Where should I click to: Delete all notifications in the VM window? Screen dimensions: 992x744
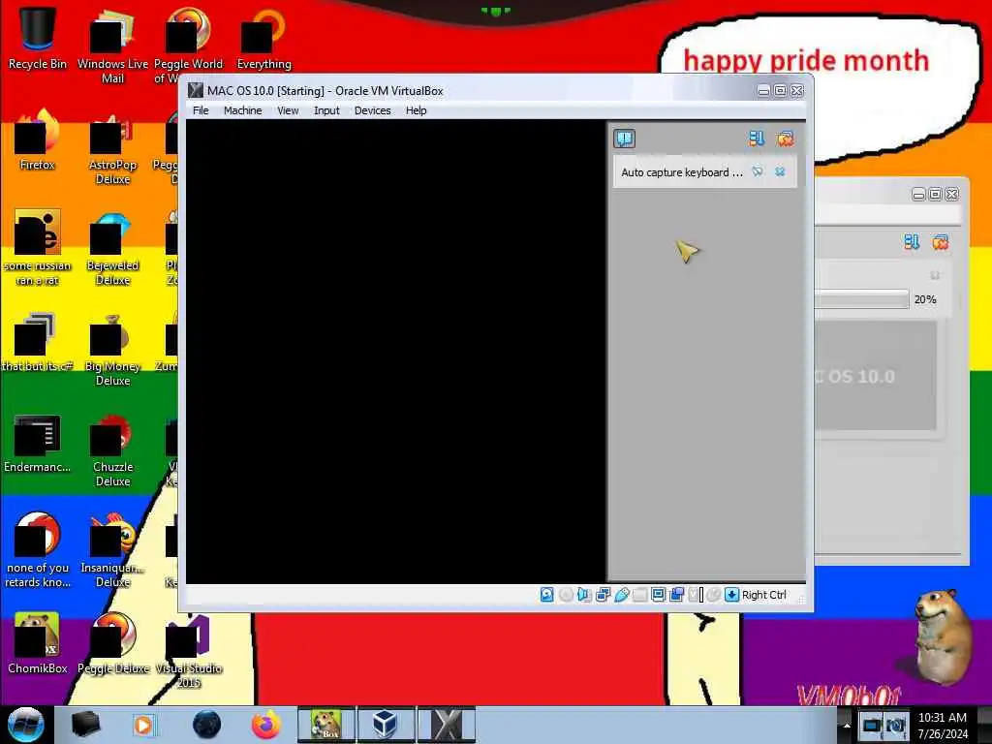785,138
